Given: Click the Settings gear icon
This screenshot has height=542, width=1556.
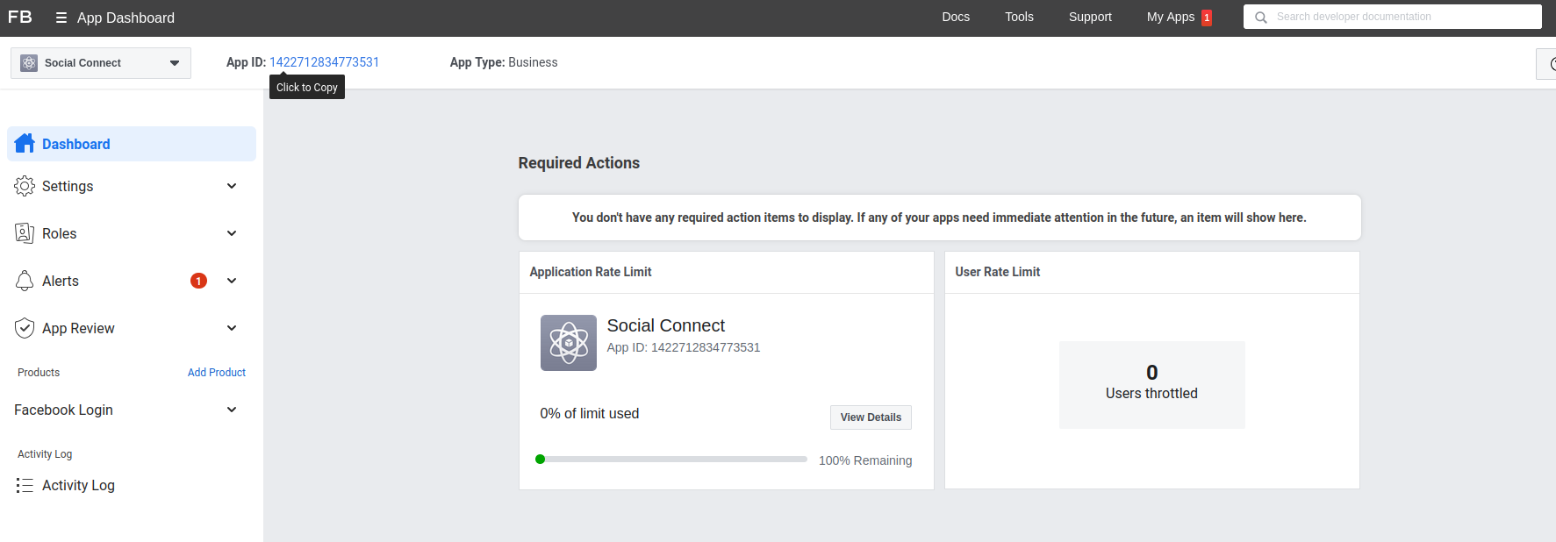Looking at the screenshot, I should click(x=25, y=186).
